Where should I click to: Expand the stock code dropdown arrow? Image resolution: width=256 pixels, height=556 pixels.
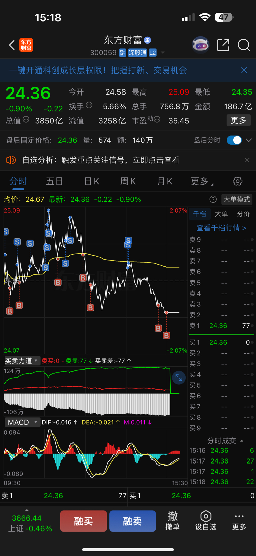click(x=163, y=53)
